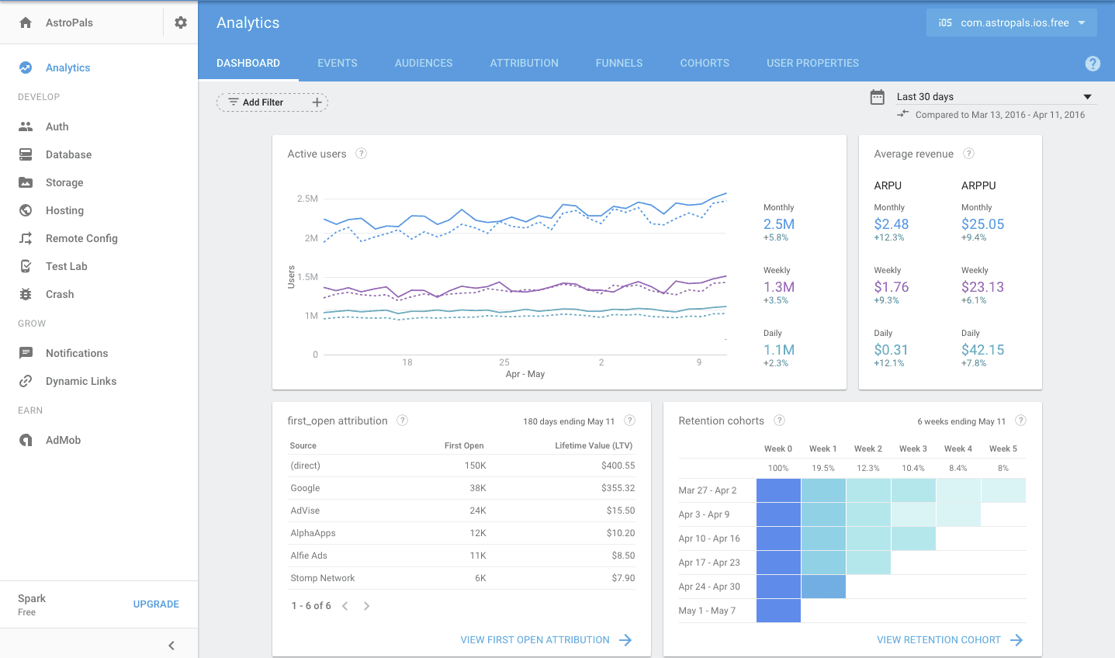Image resolution: width=1115 pixels, height=658 pixels.
Task: Switch to the Funnels tab
Action: point(619,63)
